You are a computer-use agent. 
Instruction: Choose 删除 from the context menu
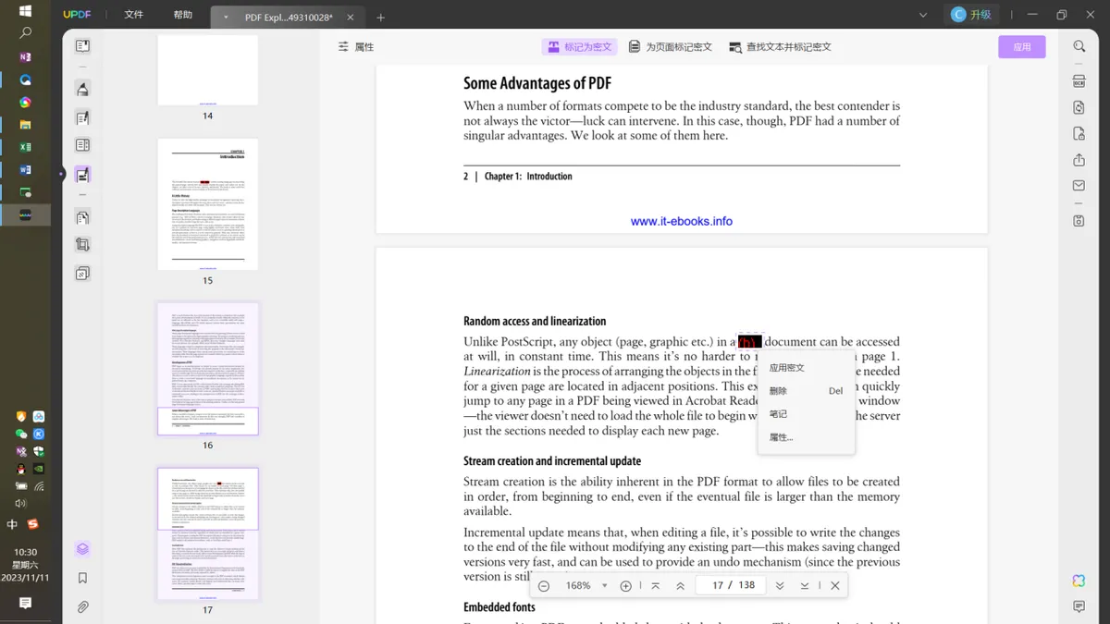(806, 391)
